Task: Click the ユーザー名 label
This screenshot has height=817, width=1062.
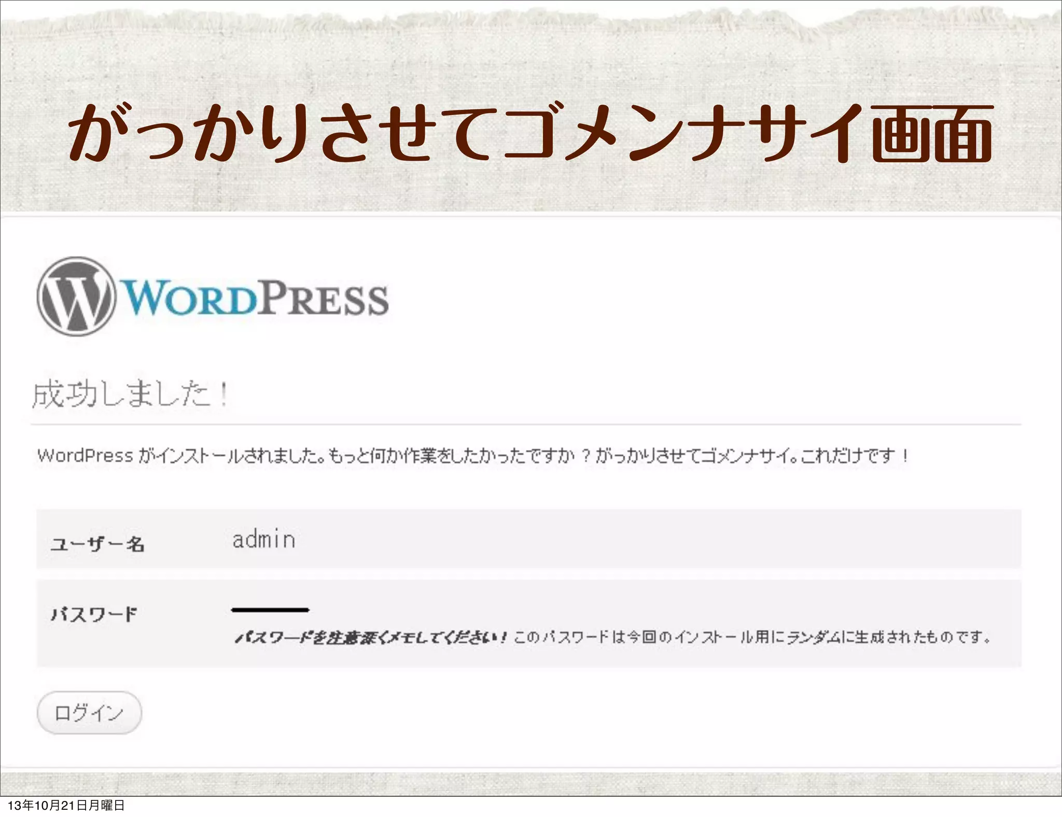Action: [x=97, y=544]
